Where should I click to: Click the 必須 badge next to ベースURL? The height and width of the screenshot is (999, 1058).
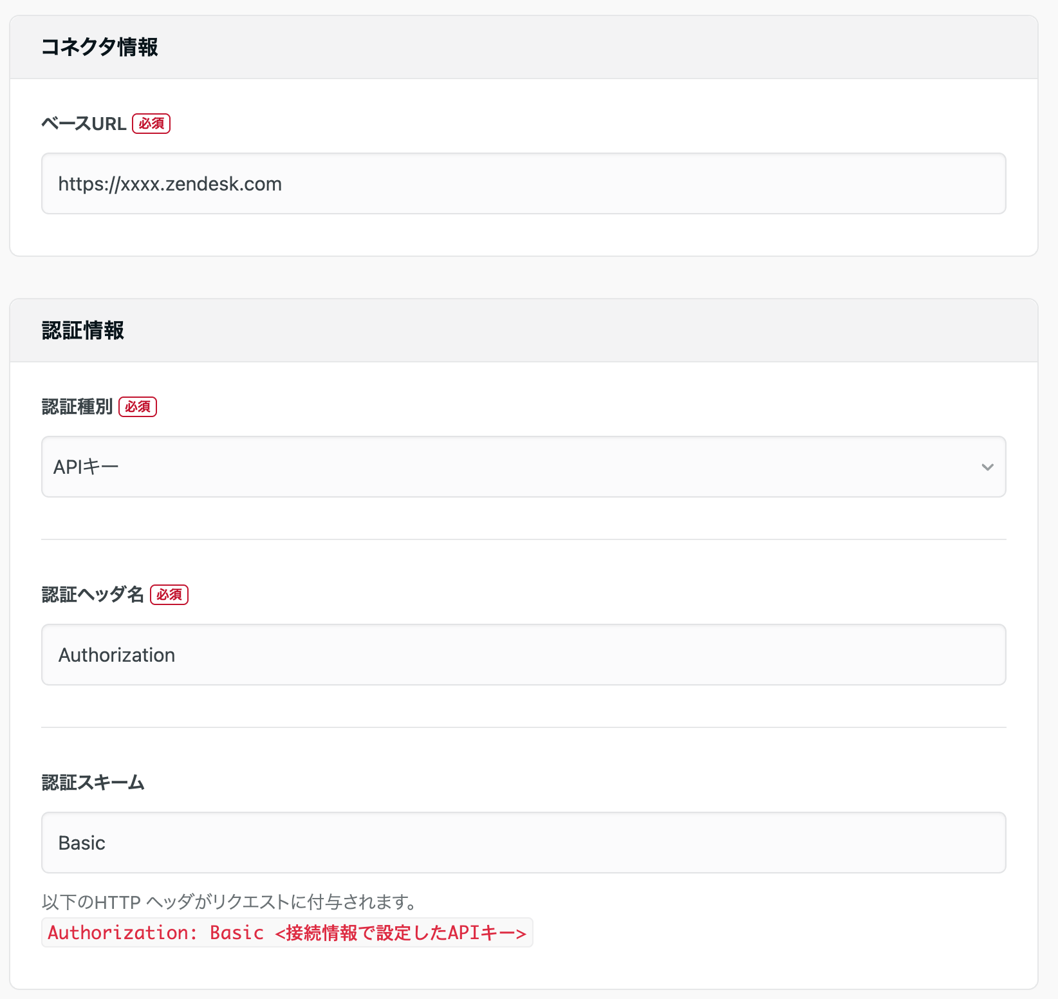coord(151,123)
